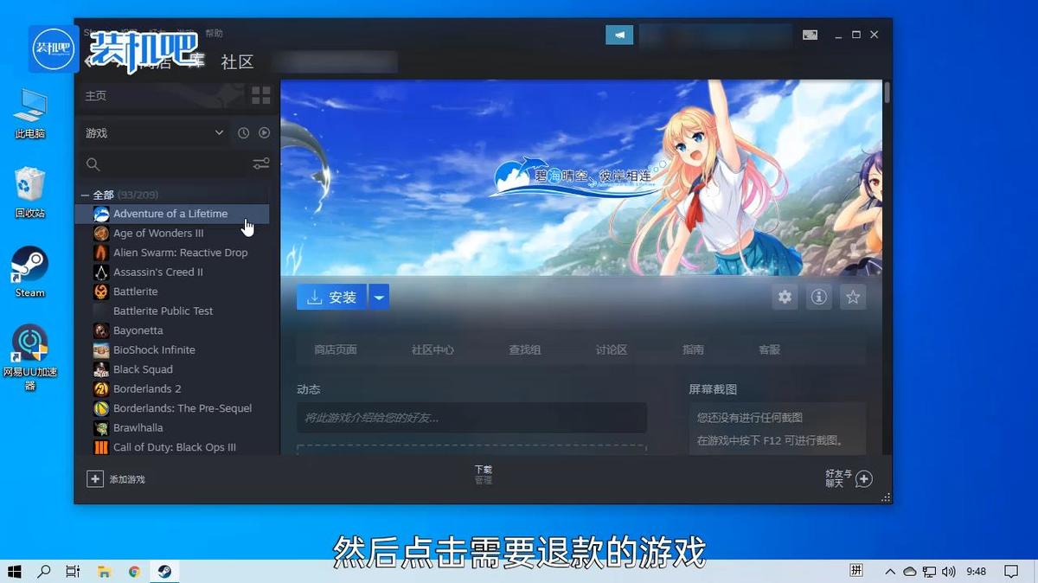Open the game settings gear icon

pos(785,297)
